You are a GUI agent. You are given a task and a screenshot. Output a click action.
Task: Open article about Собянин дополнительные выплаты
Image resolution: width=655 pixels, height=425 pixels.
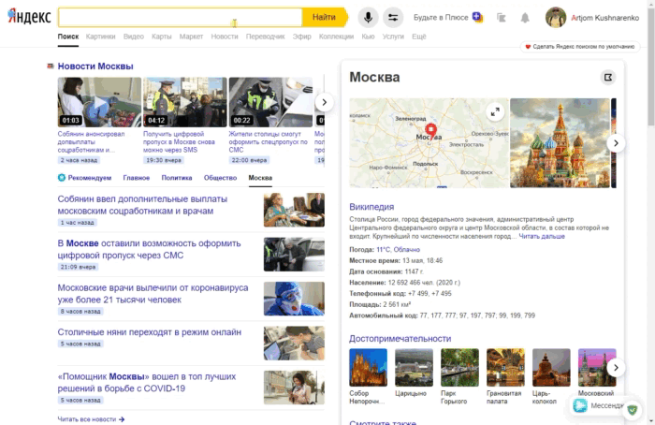pyautogui.click(x=142, y=205)
